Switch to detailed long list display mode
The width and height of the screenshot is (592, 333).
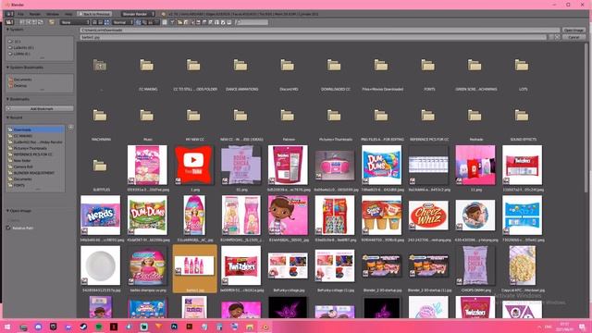pyautogui.click(x=101, y=22)
